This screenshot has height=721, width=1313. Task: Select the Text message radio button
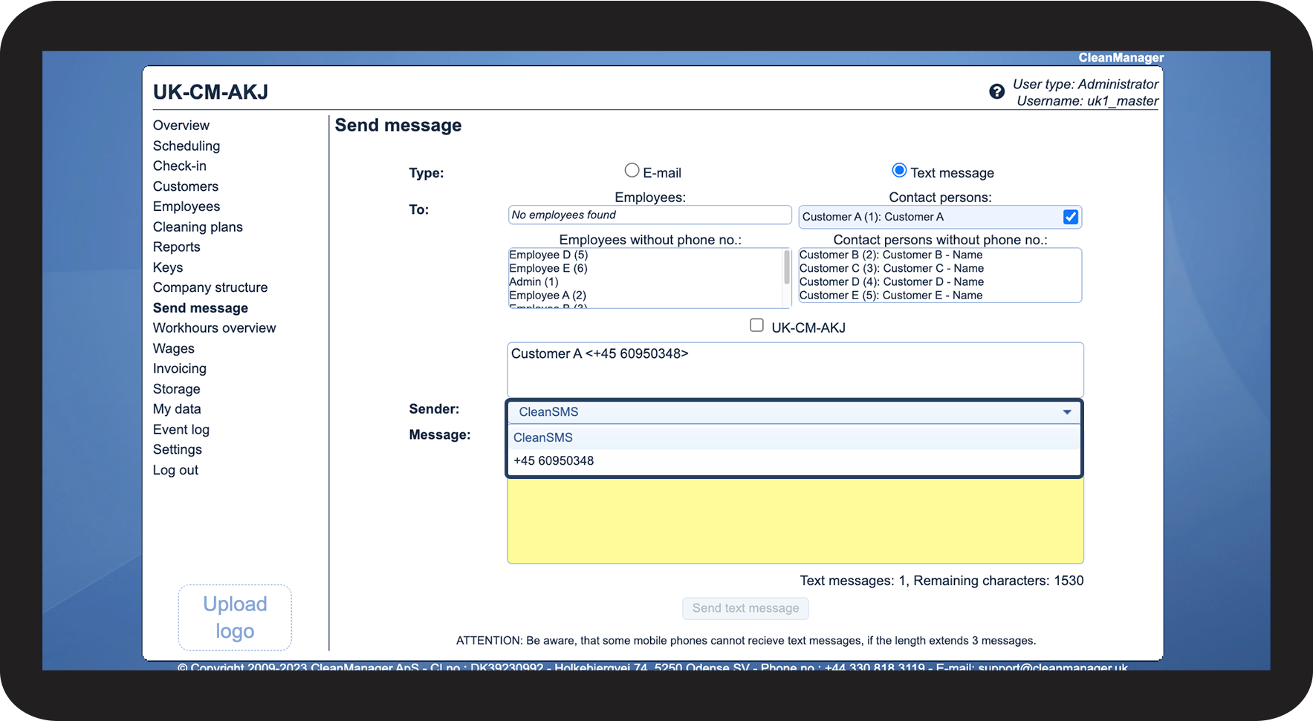(899, 171)
